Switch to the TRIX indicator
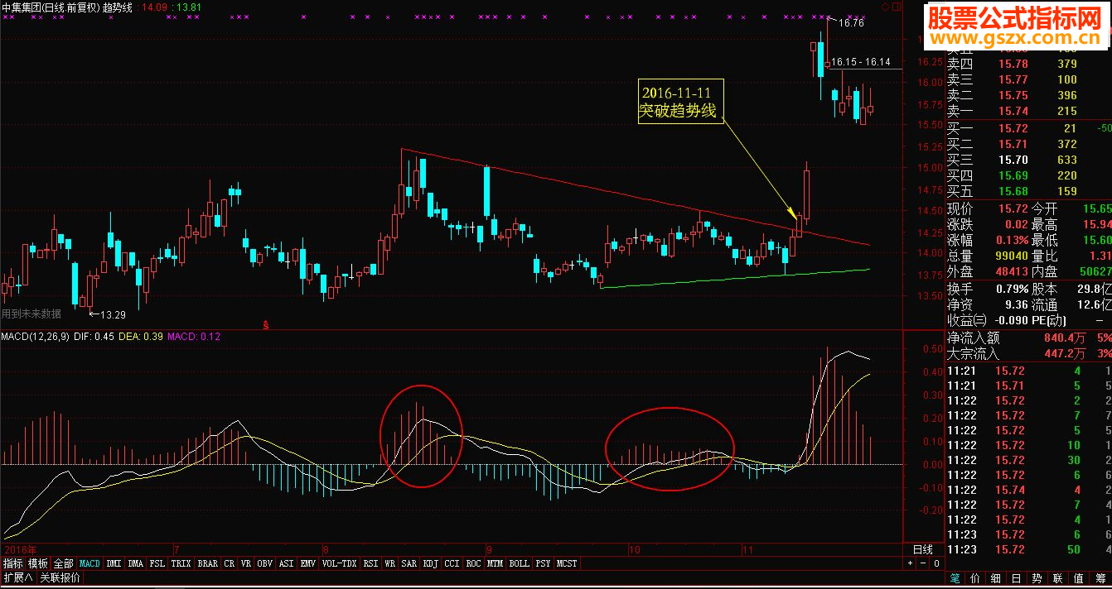Screen dimensions: 1112x589 pos(181,563)
